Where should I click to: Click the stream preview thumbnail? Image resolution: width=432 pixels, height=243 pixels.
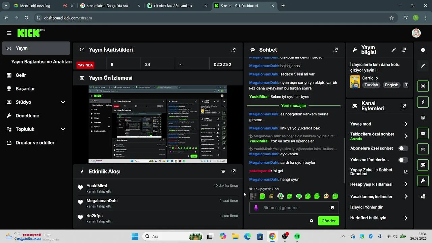coord(158,125)
